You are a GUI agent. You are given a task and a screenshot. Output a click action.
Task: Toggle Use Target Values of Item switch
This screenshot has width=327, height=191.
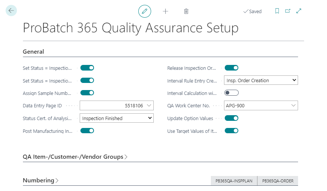pos(232,131)
